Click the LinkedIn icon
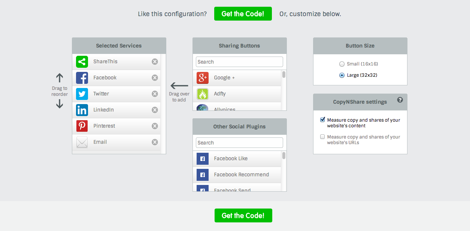The width and height of the screenshot is (470, 231). coord(82,110)
